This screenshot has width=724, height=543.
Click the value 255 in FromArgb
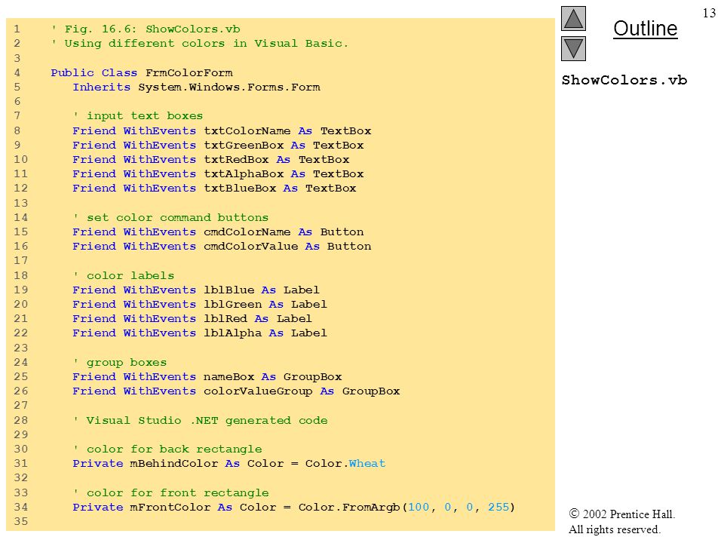(499, 507)
